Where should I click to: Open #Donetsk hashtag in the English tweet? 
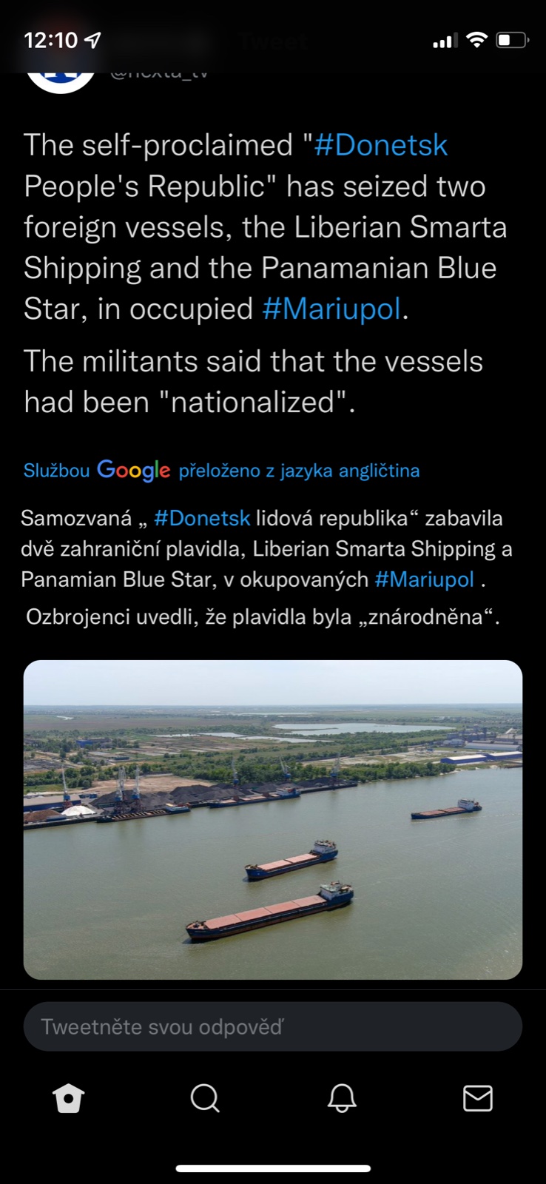[381, 145]
